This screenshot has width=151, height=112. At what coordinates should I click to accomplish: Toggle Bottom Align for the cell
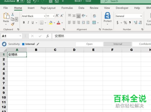(x=79, y=16)
